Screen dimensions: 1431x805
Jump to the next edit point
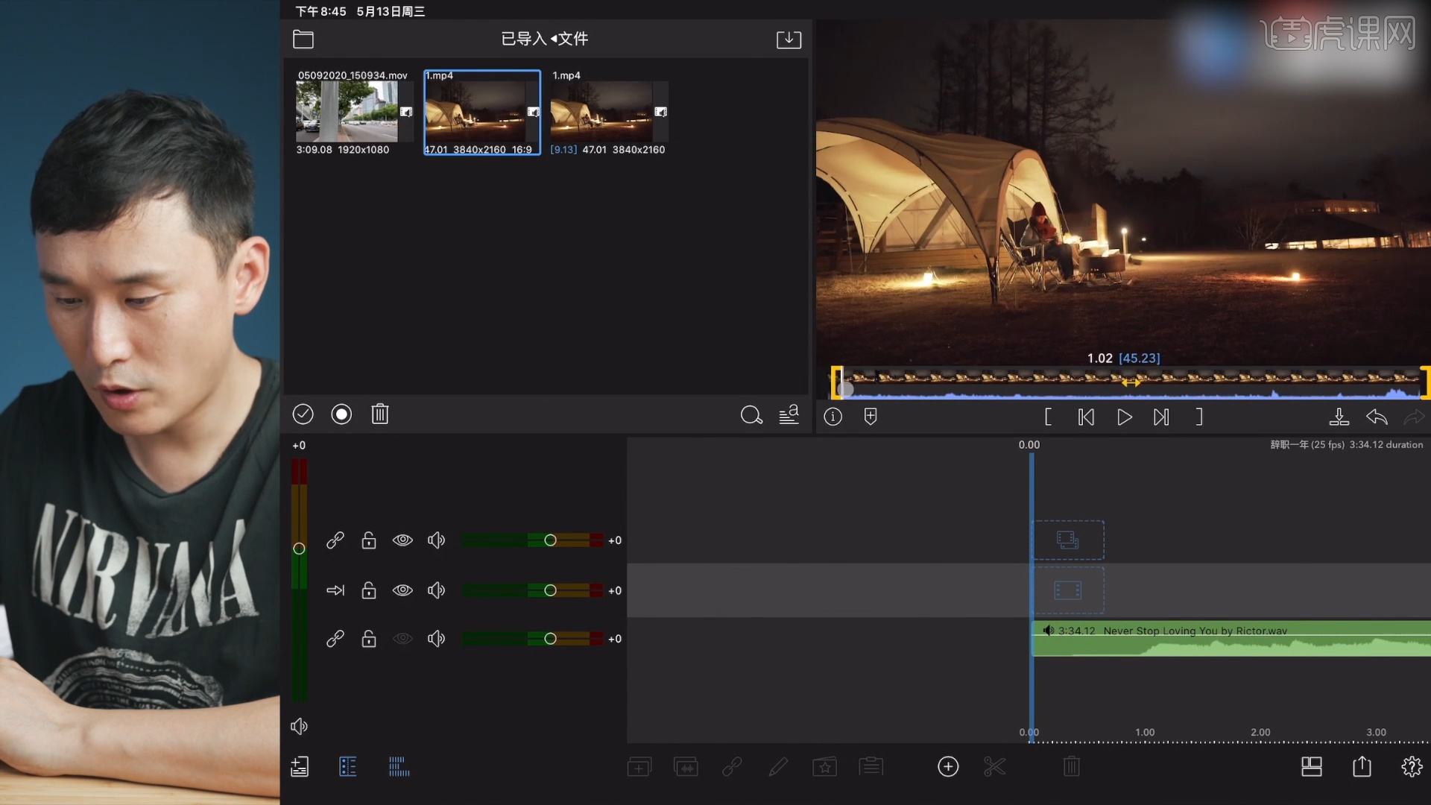[x=1161, y=417]
